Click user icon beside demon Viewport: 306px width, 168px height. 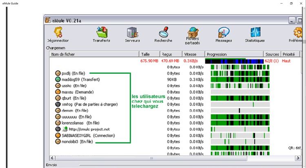(58, 111)
